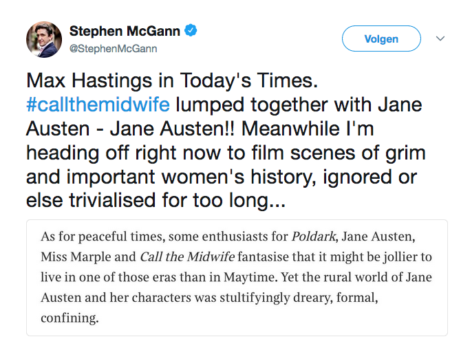Open the @StephenMcGann handle link

click(x=113, y=48)
